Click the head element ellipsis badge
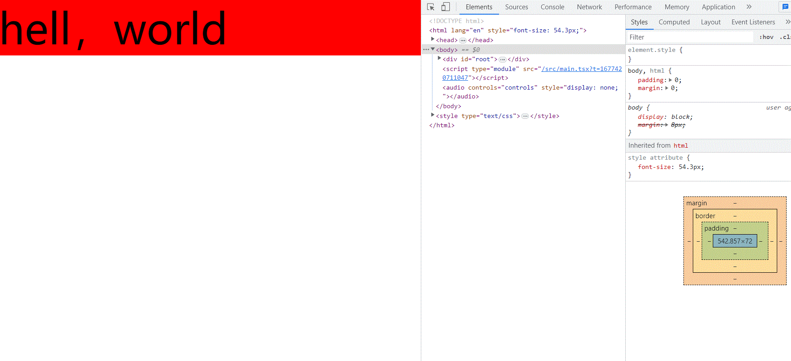This screenshot has height=361, width=791. (463, 40)
